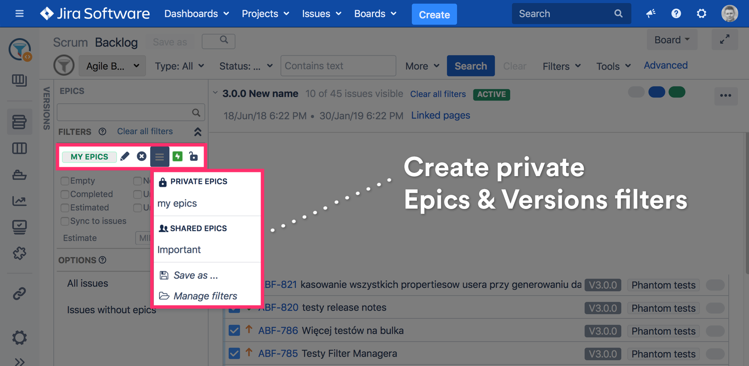Expand the Type: All dropdown
Image resolution: width=749 pixels, height=366 pixels.
pos(179,66)
